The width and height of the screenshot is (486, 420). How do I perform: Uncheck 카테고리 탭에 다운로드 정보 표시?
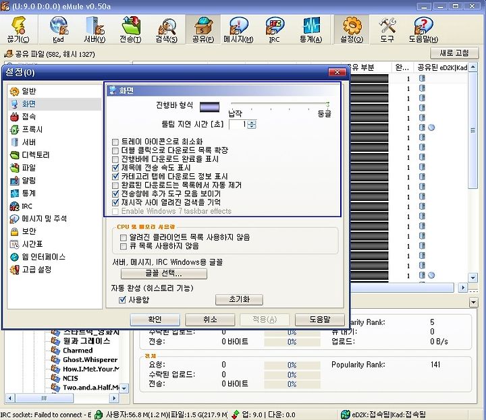[x=115, y=177]
